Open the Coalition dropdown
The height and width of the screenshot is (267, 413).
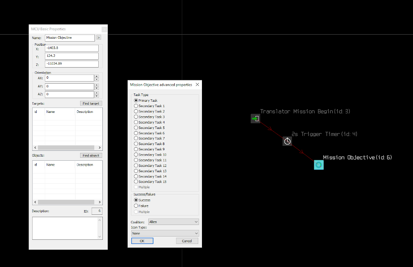tap(173, 222)
